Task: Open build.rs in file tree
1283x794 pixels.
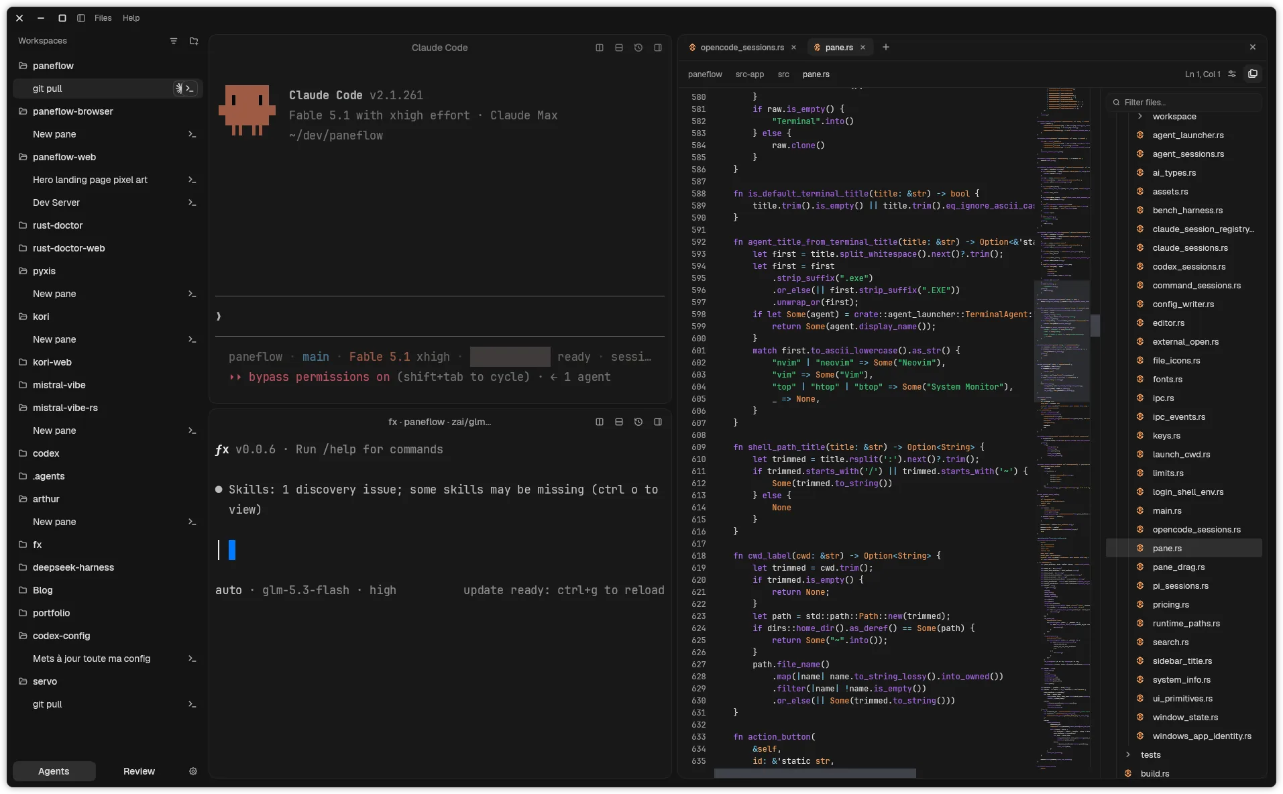Action: coord(1155,774)
